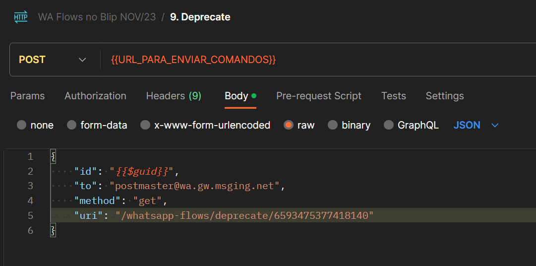The width and height of the screenshot is (536, 266).
Task: Click the URL_PARA_ENVIAR_COMANDOS request URL field
Action: tap(318, 60)
